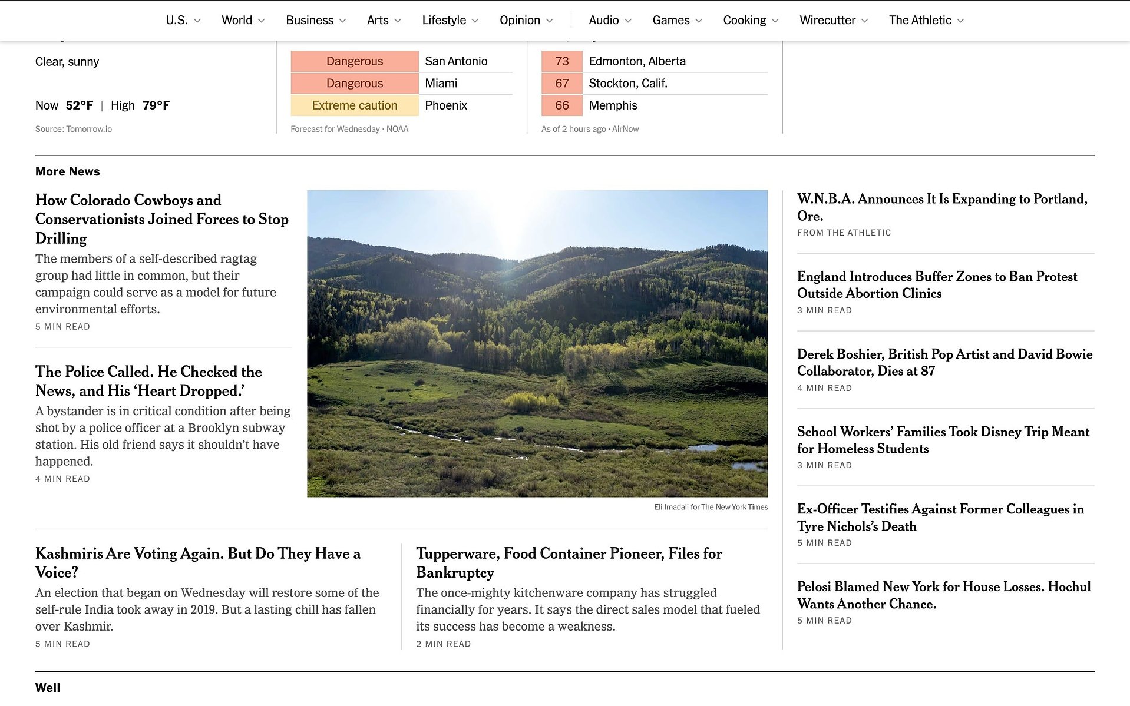1130x706 pixels.
Task: Read the Colorado Cowboys drilling article
Action: (x=162, y=219)
